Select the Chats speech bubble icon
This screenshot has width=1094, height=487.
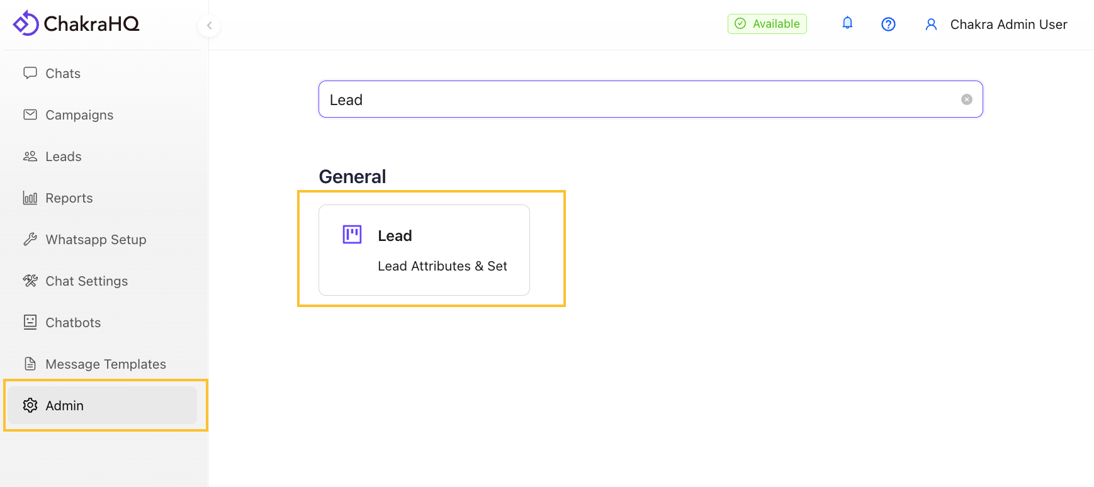tap(30, 72)
